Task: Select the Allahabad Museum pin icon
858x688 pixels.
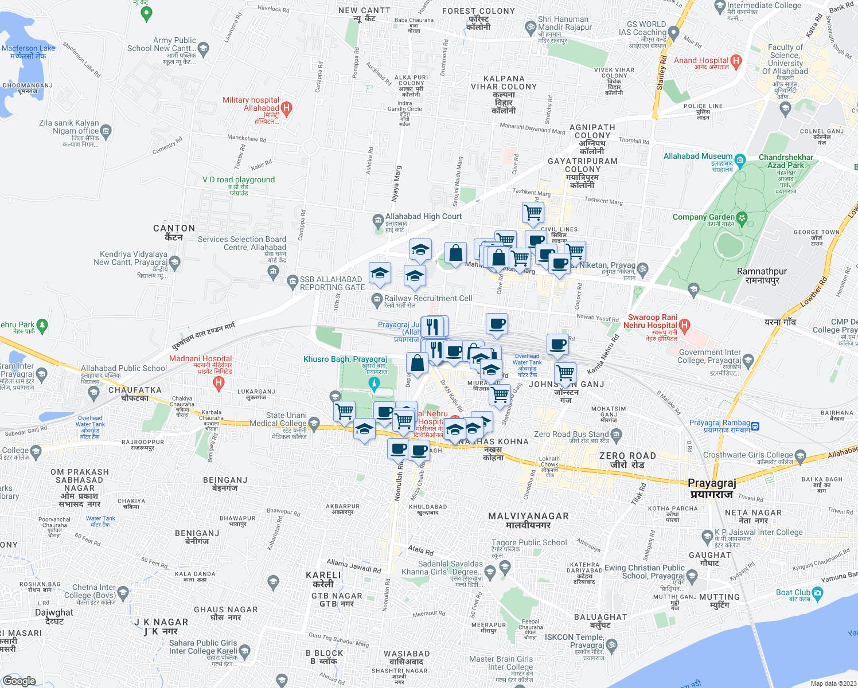Action: click(x=740, y=159)
